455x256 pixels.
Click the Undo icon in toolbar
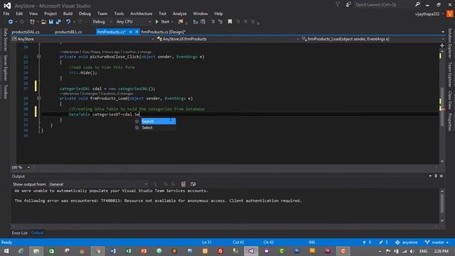(x=68, y=22)
